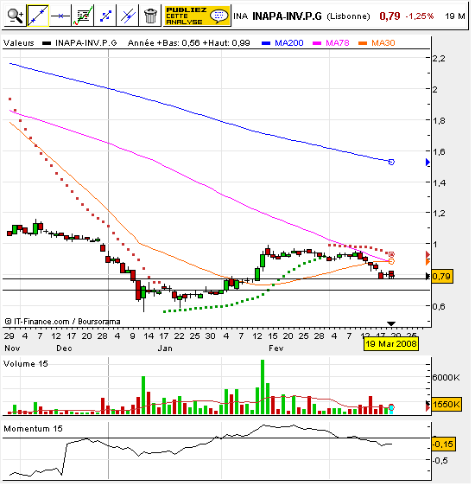Open the chart indicators tool
Viewport: 475px width, 486px height.
(83, 16)
